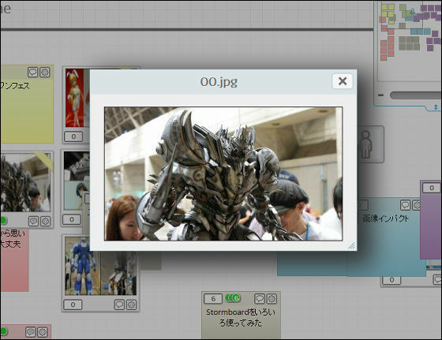Open gear settings on the robot photo note at left
The height and width of the screenshot is (340, 442).
coord(46,221)
